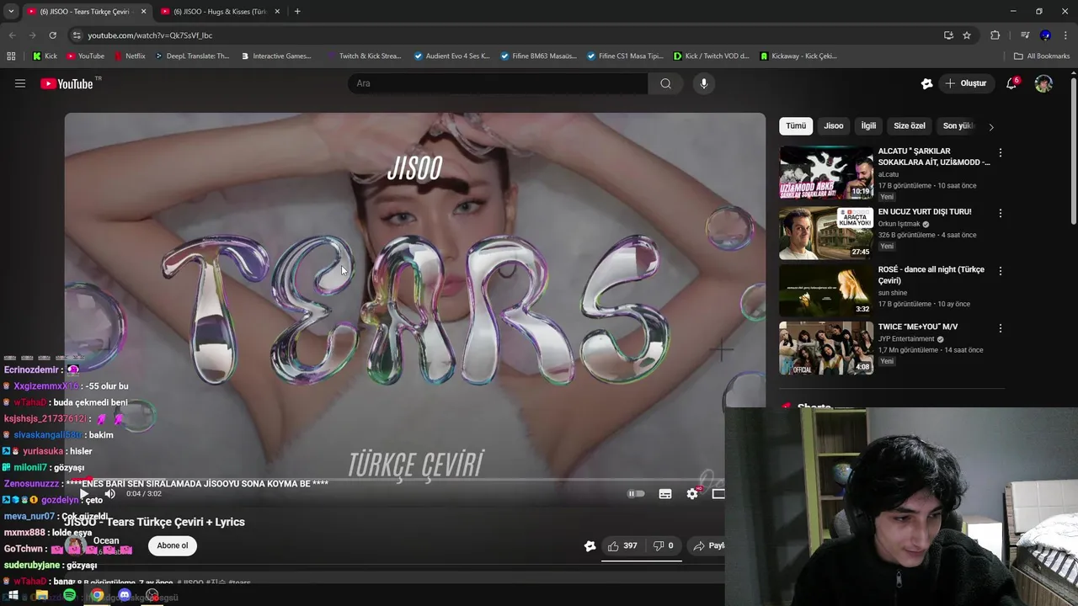This screenshot has width=1078, height=606.
Task: Click the Oluştur create button
Action: pos(966,83)
